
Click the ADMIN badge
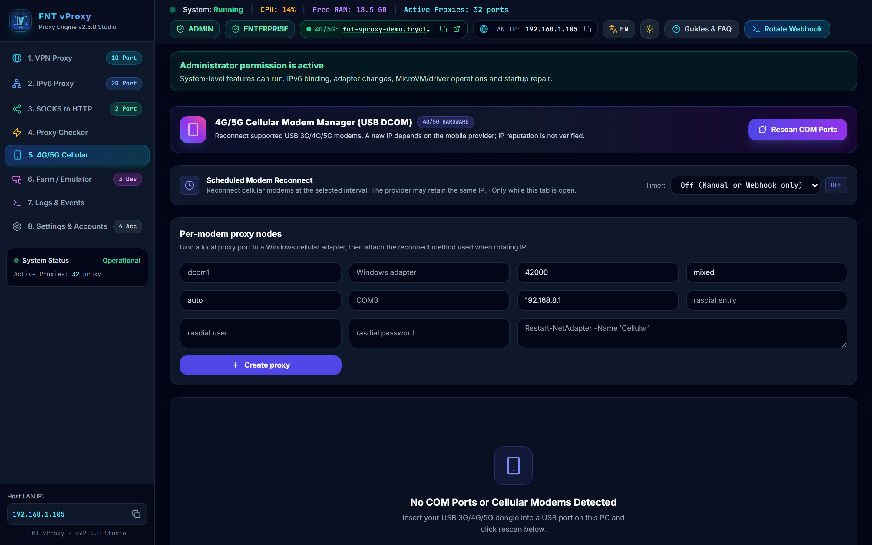[x=195, y=29]
